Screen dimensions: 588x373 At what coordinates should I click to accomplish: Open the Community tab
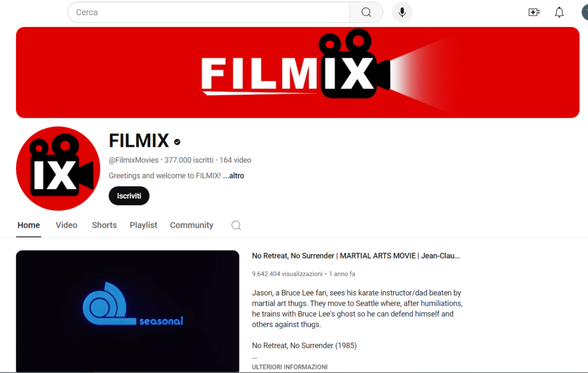(192, 225)
